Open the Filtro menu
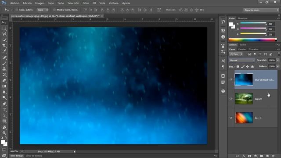Image resolution: width=281 pixels, height=158 pixels. (86, 3)
